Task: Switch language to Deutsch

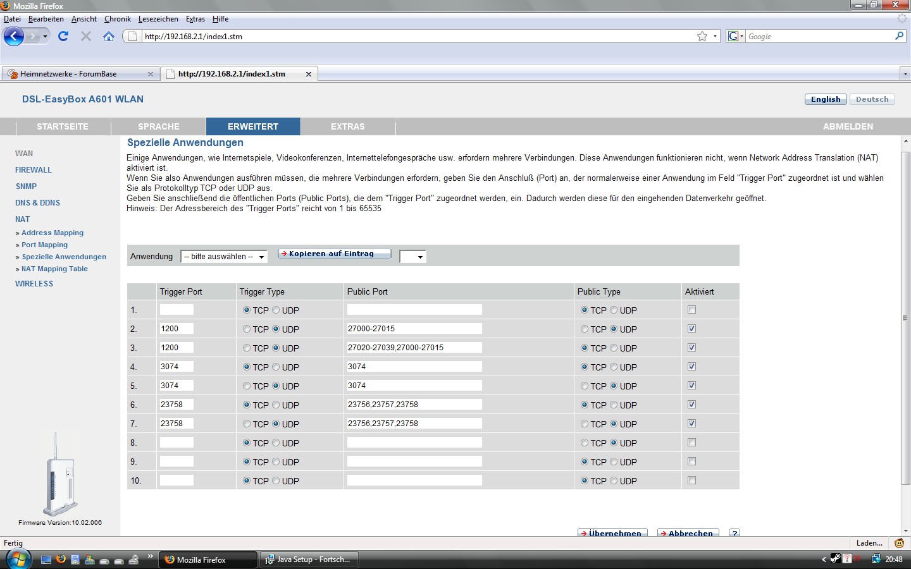Action: [872, 99]
